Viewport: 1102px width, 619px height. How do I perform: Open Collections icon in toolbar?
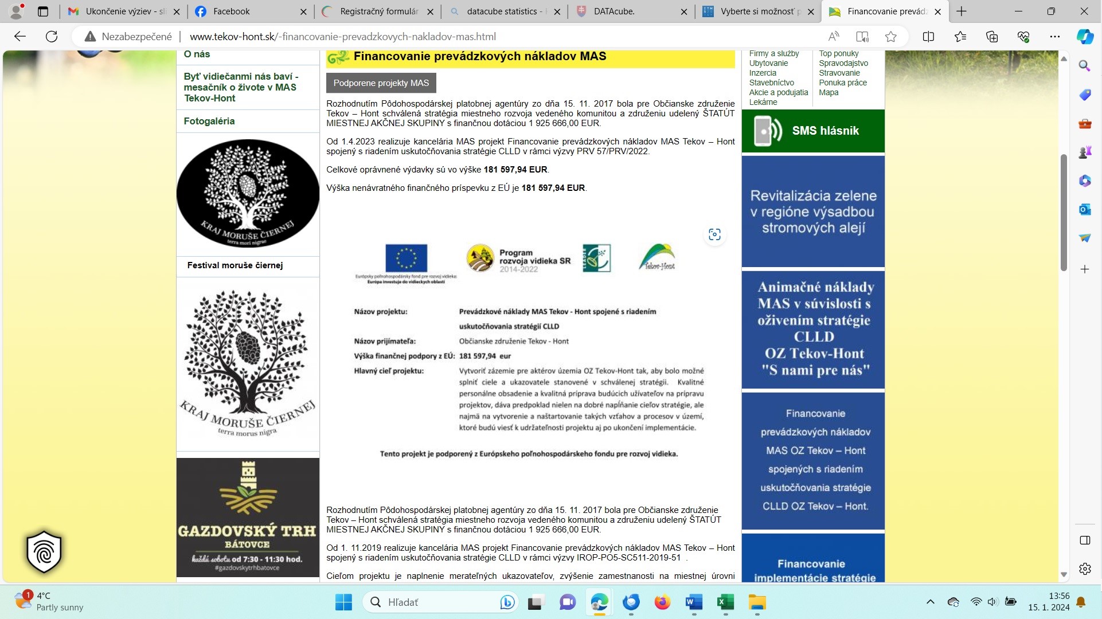[x=992, y=37]
